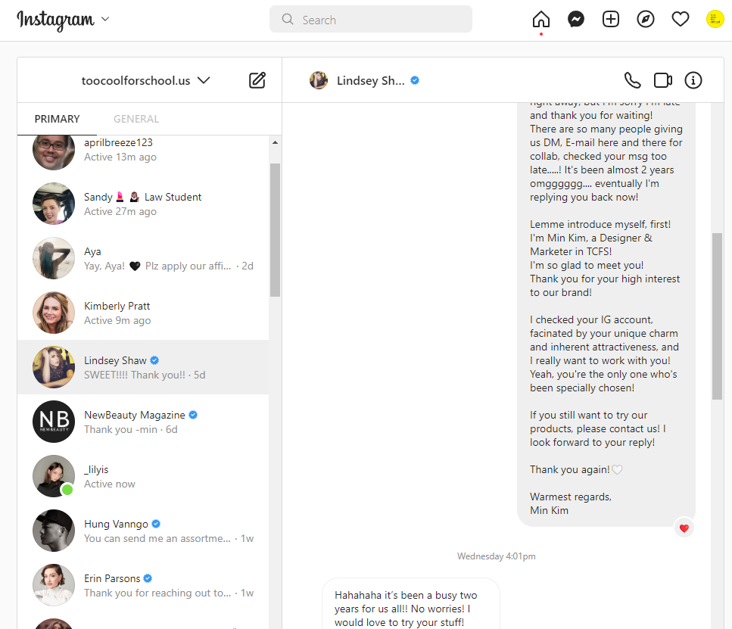Click 'Thank you for reaching out to...' preview
This screenshot has width=732, height=629.
[x=157, y=593]
